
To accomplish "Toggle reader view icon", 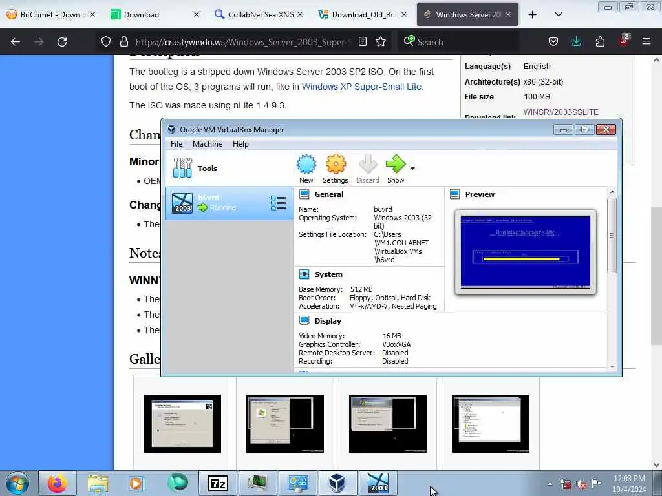I will pos(362,41).
